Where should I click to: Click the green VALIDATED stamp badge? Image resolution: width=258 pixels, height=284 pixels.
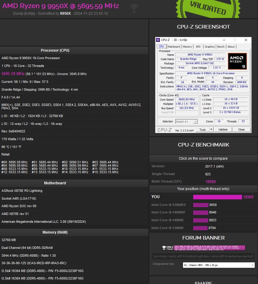pos(208,9)
